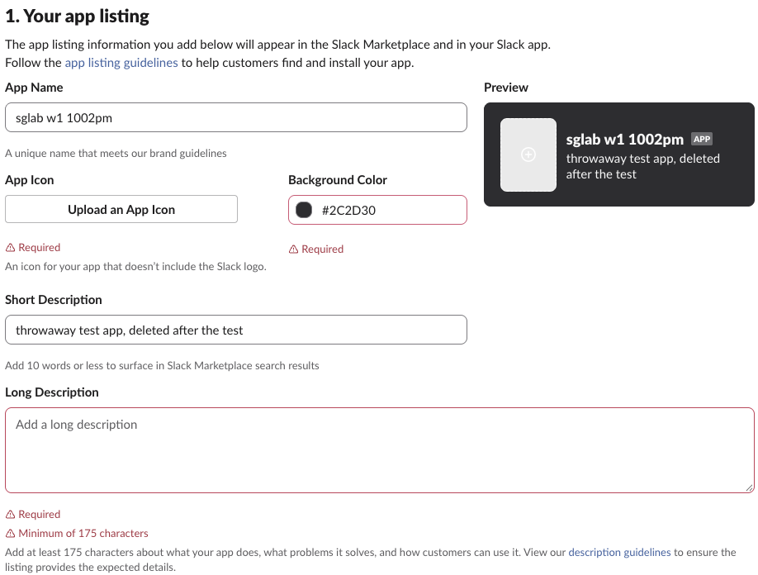Image resolution: width=758 pixels, height=575 pixels.
Task: Click the hint about unique brand name
Action: coord(116,154)
